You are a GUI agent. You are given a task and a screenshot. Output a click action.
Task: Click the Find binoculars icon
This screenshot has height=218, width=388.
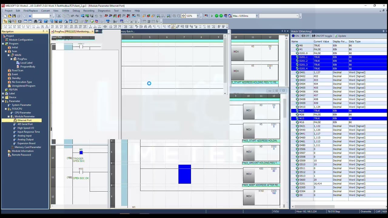(x=35, y=21)
